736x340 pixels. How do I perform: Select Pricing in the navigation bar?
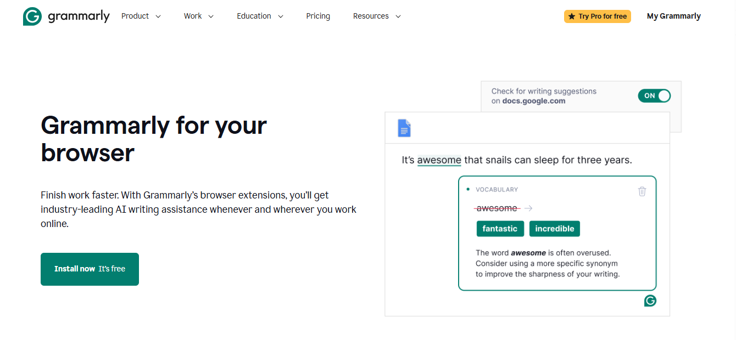(318, 16)
